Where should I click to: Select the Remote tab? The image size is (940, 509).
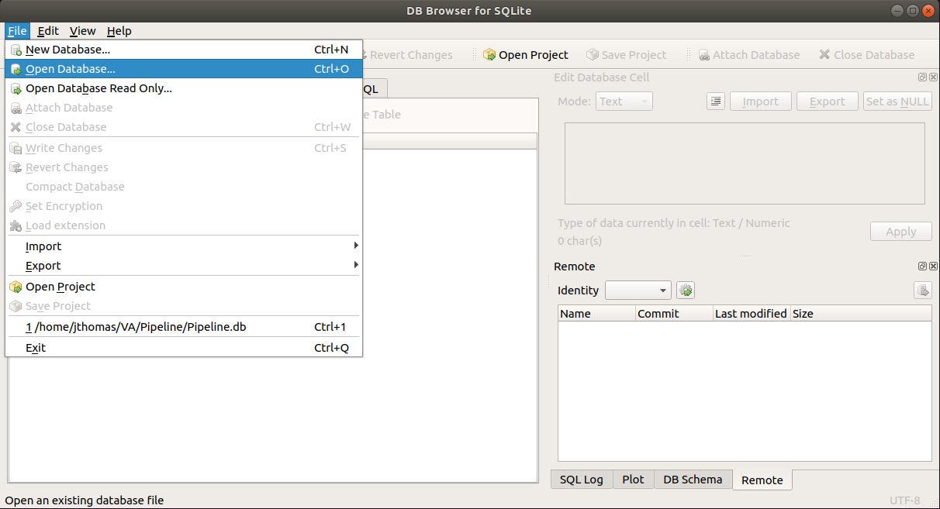pyautogui.click(x=762, y=480)
